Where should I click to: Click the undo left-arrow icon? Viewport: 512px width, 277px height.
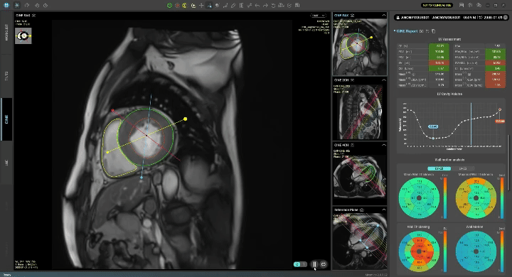coord(257,5)
